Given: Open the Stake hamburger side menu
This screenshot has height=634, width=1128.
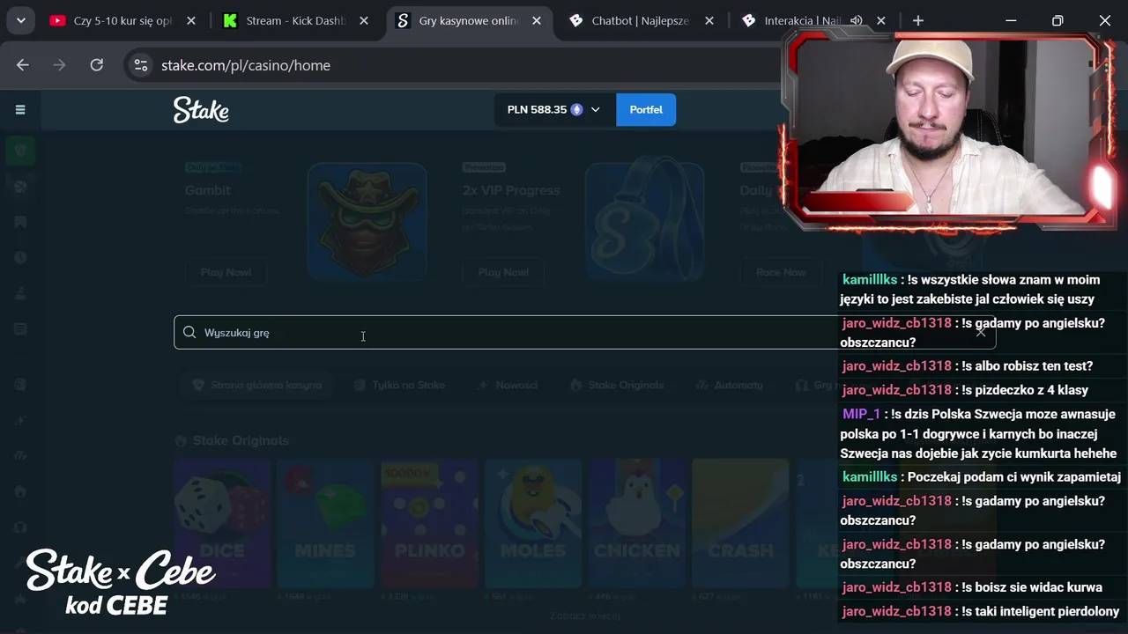Looking at the screenshot, I should coord(20,110).
